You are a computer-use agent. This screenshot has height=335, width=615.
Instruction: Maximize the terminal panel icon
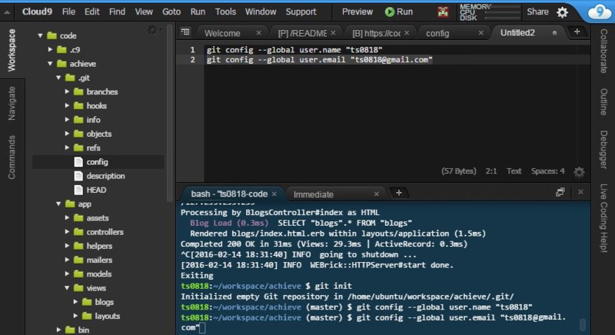(560, 192)
